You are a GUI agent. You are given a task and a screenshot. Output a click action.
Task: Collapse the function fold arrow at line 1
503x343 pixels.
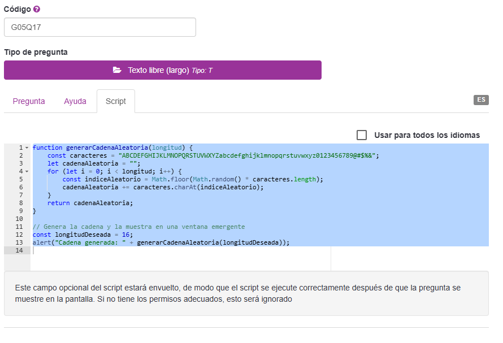click(27, 147)
